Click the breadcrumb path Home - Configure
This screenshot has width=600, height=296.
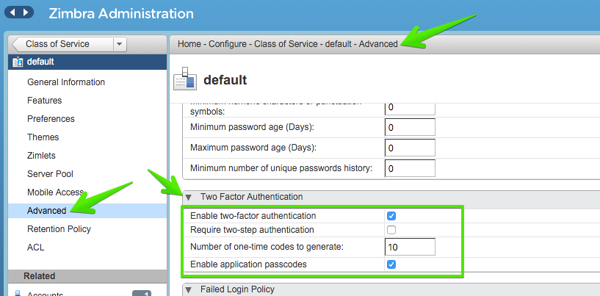(212, 44)
